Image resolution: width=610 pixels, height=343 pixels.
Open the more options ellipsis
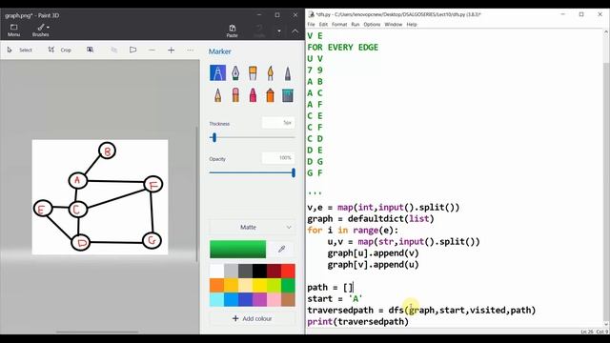tap(191, 50)
